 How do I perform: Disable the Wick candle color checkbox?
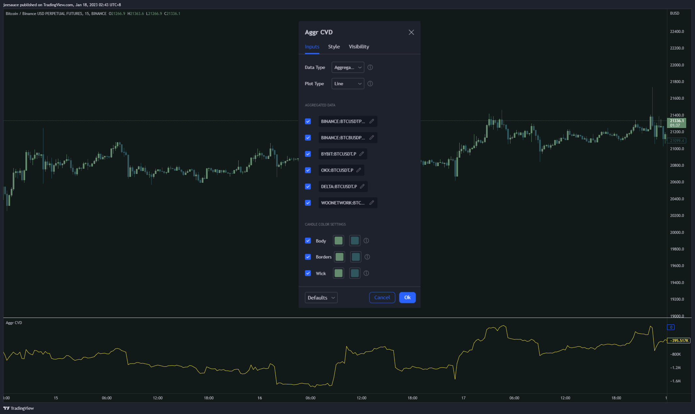pos(308,273)
